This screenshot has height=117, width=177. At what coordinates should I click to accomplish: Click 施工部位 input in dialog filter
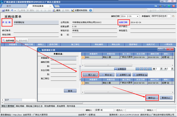(64, 79)
